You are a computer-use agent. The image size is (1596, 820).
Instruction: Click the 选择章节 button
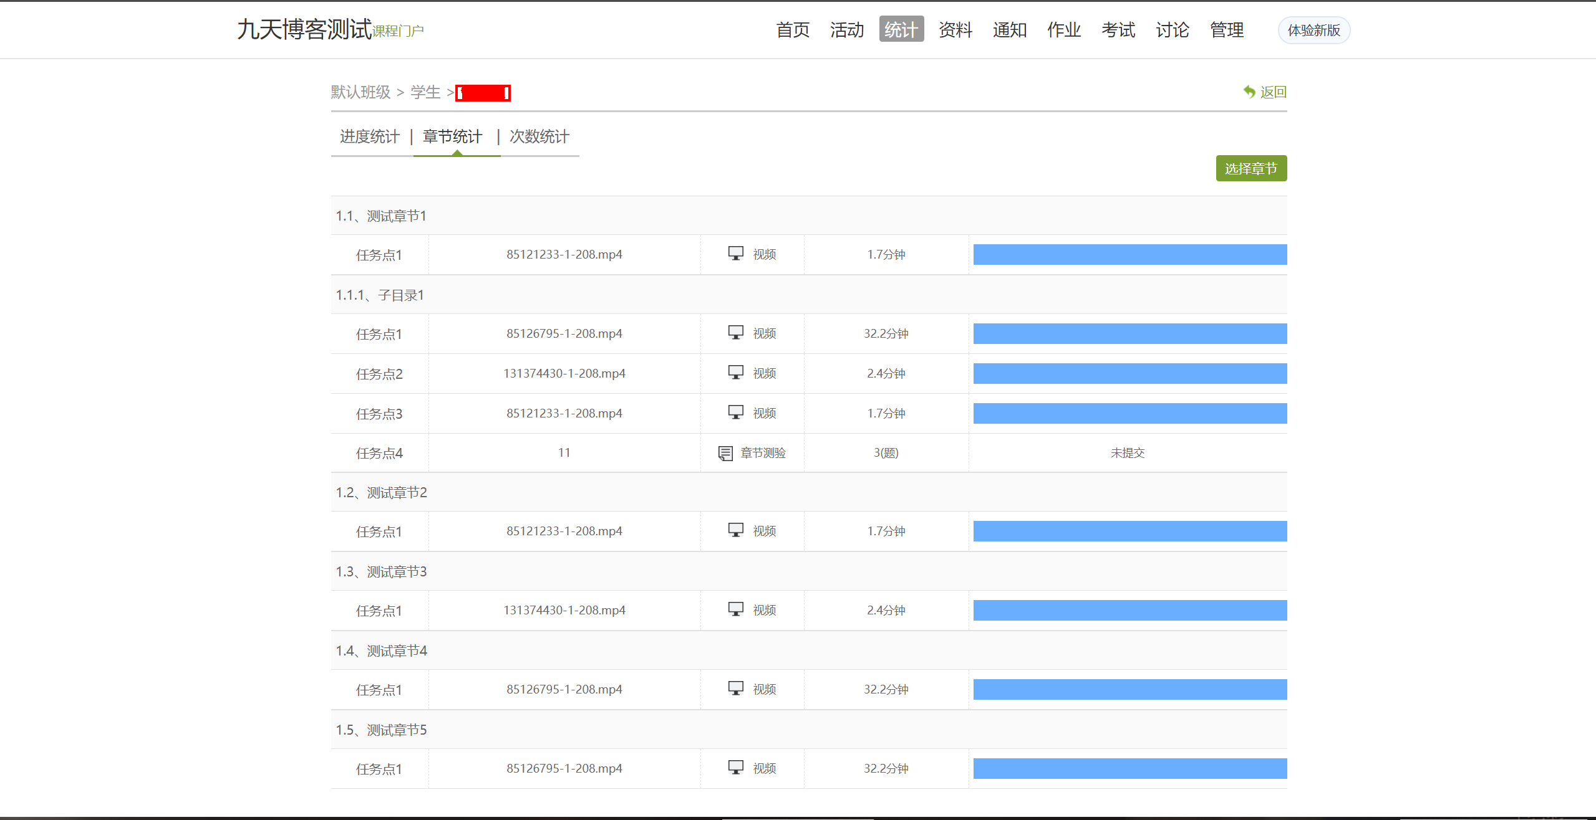point(1250,168)
